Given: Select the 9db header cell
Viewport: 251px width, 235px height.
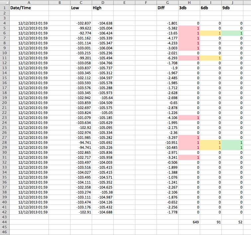Looking at the screenshot, I should pos(233,8).
